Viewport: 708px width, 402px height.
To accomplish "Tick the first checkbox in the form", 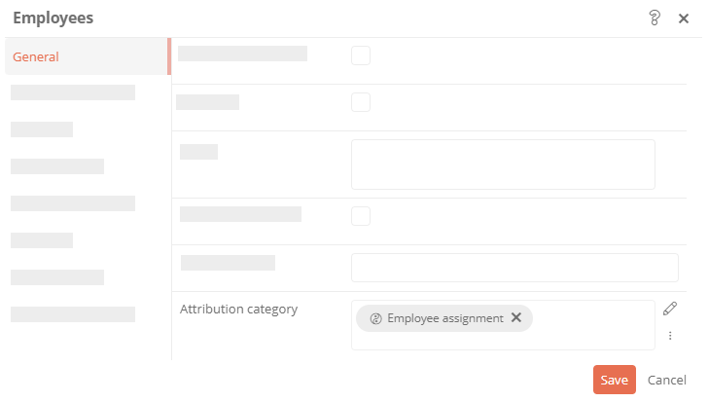I will 361,55.
